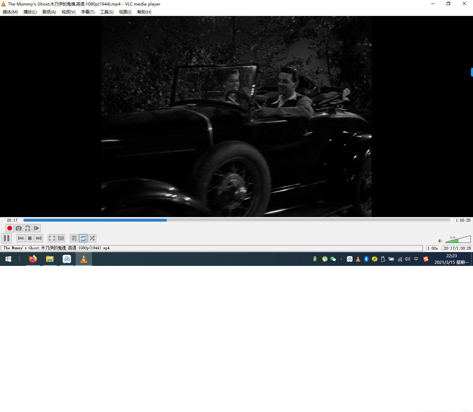Image resolution: width=473 pixels, height=412 pixels.
Task: Open system volume tray icon
Action: [x=408, y=259]
